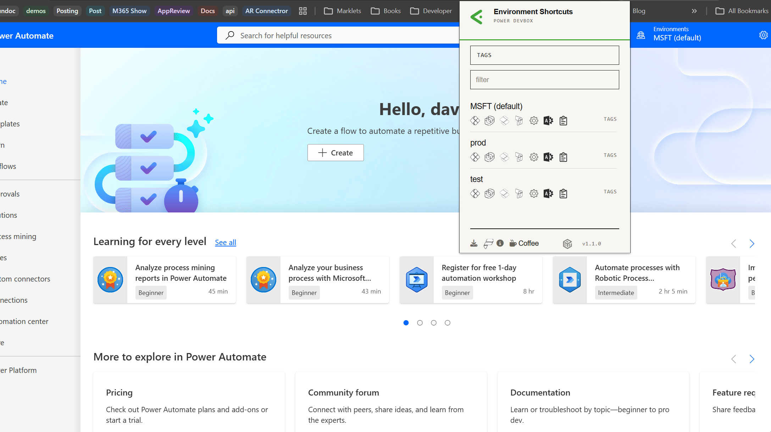Click green back arrow in Environment Shortcuts
The width and height of the screenshot is (771, 432).
pos(476,17)
